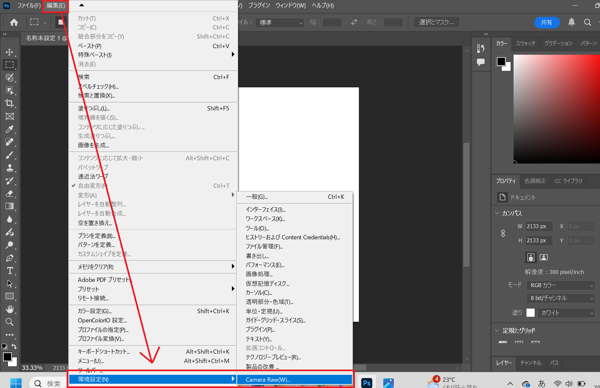
Task: Expand the 特殊ペースト submenu
Action: pyautogui.click(x=153, y=55)
